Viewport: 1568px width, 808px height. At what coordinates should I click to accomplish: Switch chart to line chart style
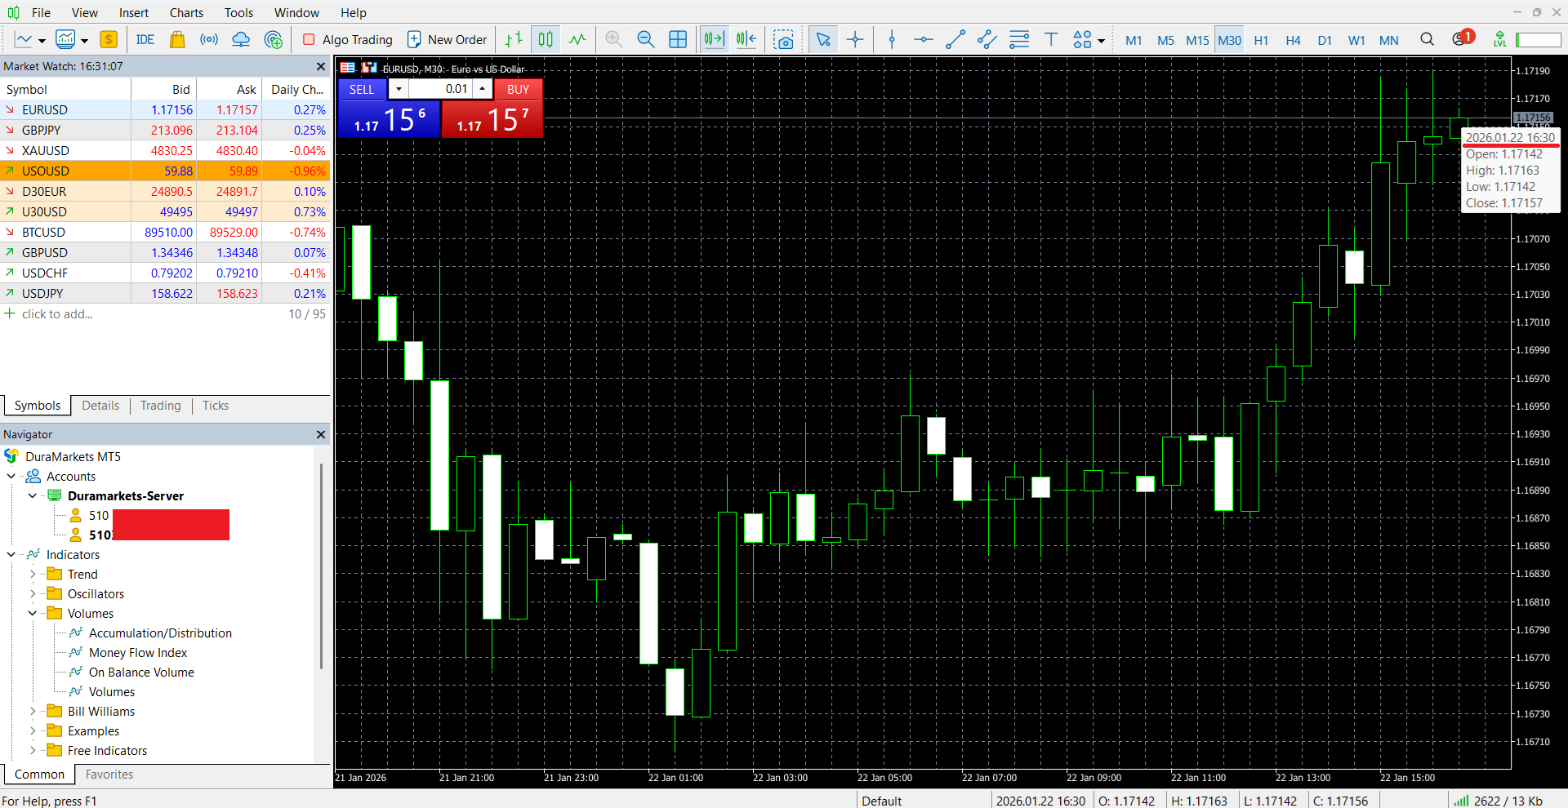click(577, 39)
